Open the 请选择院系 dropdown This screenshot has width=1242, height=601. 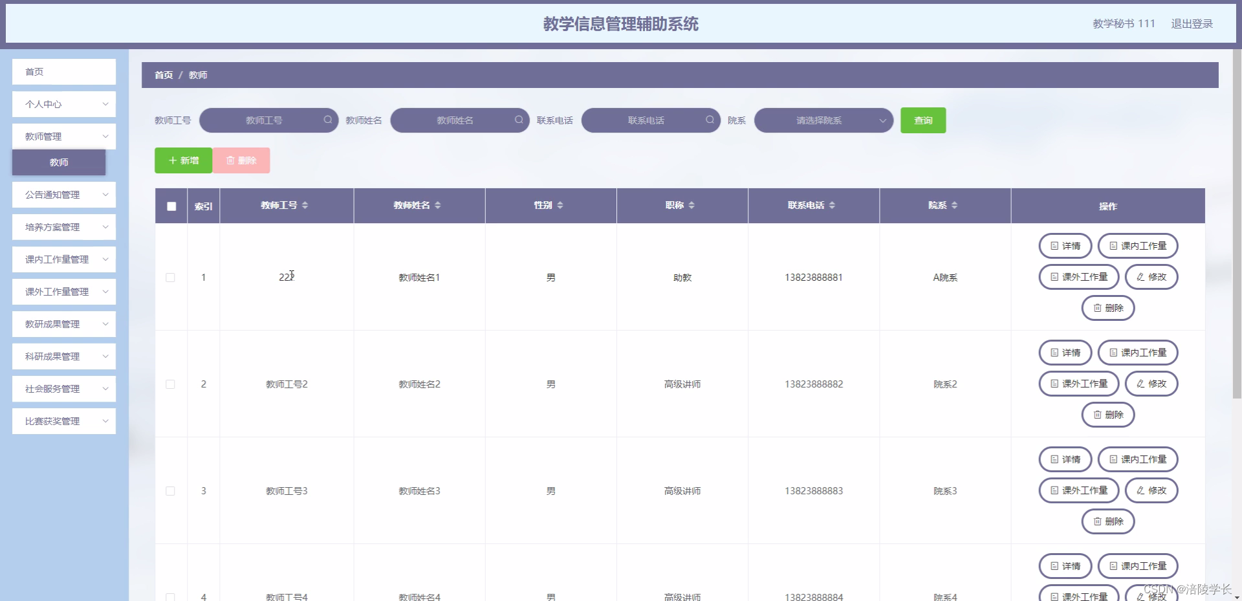[x=823, y=120]
